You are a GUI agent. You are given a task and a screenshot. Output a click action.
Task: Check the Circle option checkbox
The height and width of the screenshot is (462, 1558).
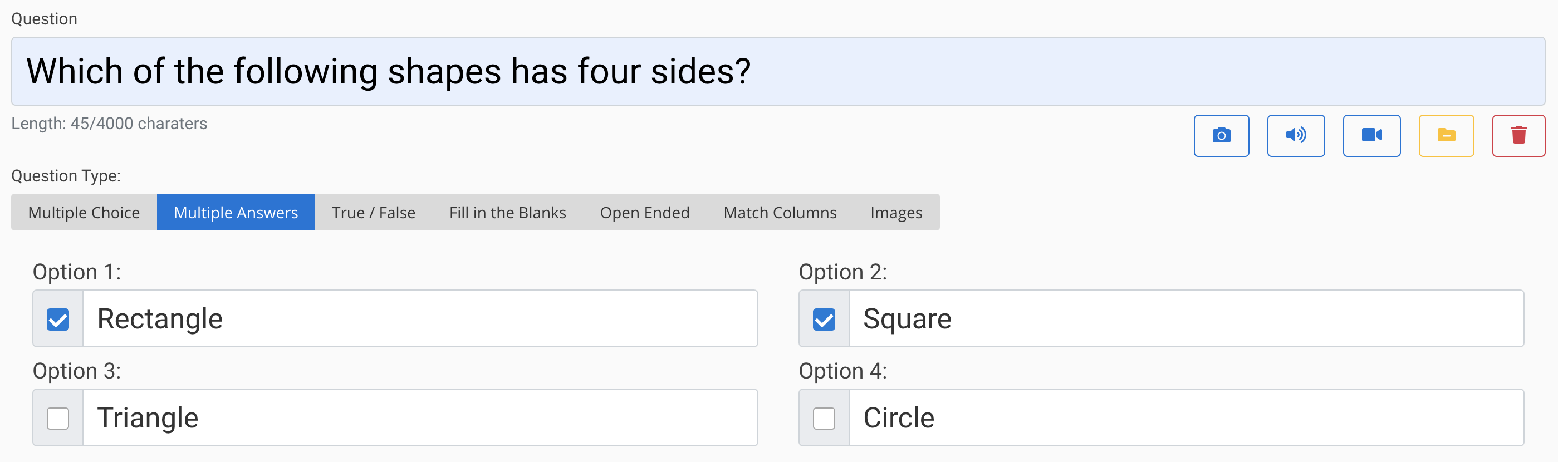coord(823,417)
